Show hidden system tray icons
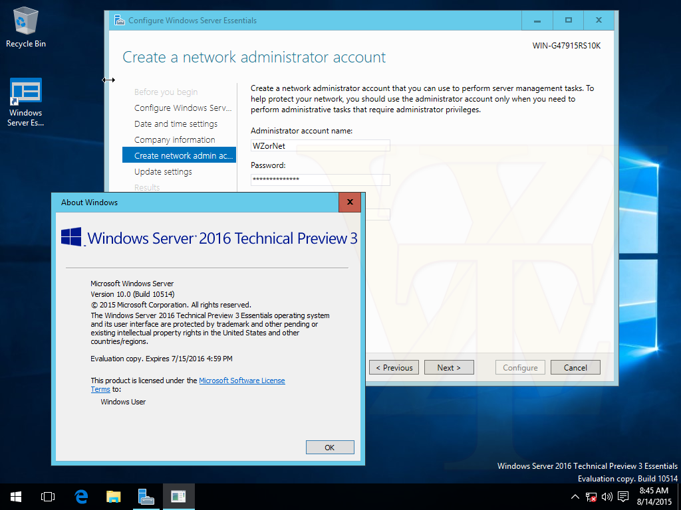681x510 pixels. [x=575, y=496]
